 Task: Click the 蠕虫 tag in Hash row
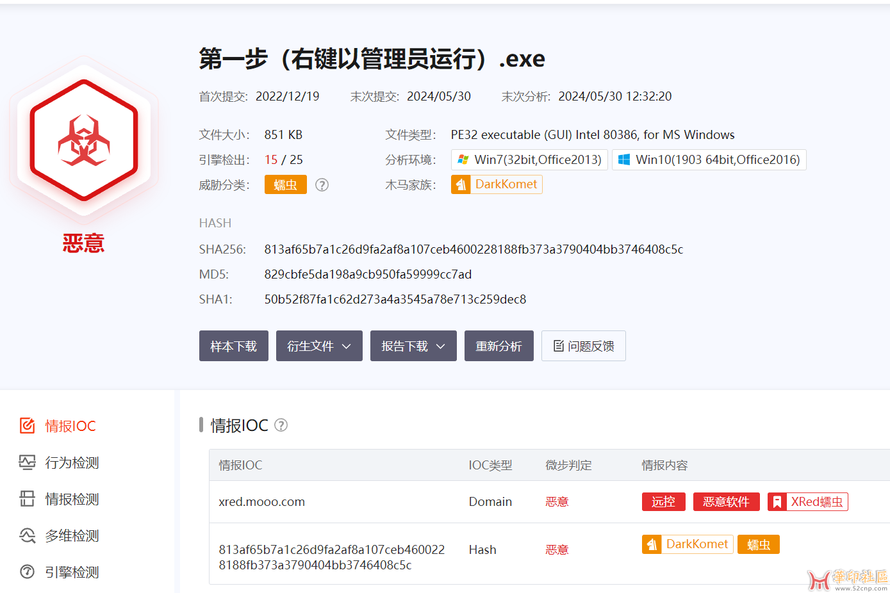pyautogui.click(x=759, y=544)
